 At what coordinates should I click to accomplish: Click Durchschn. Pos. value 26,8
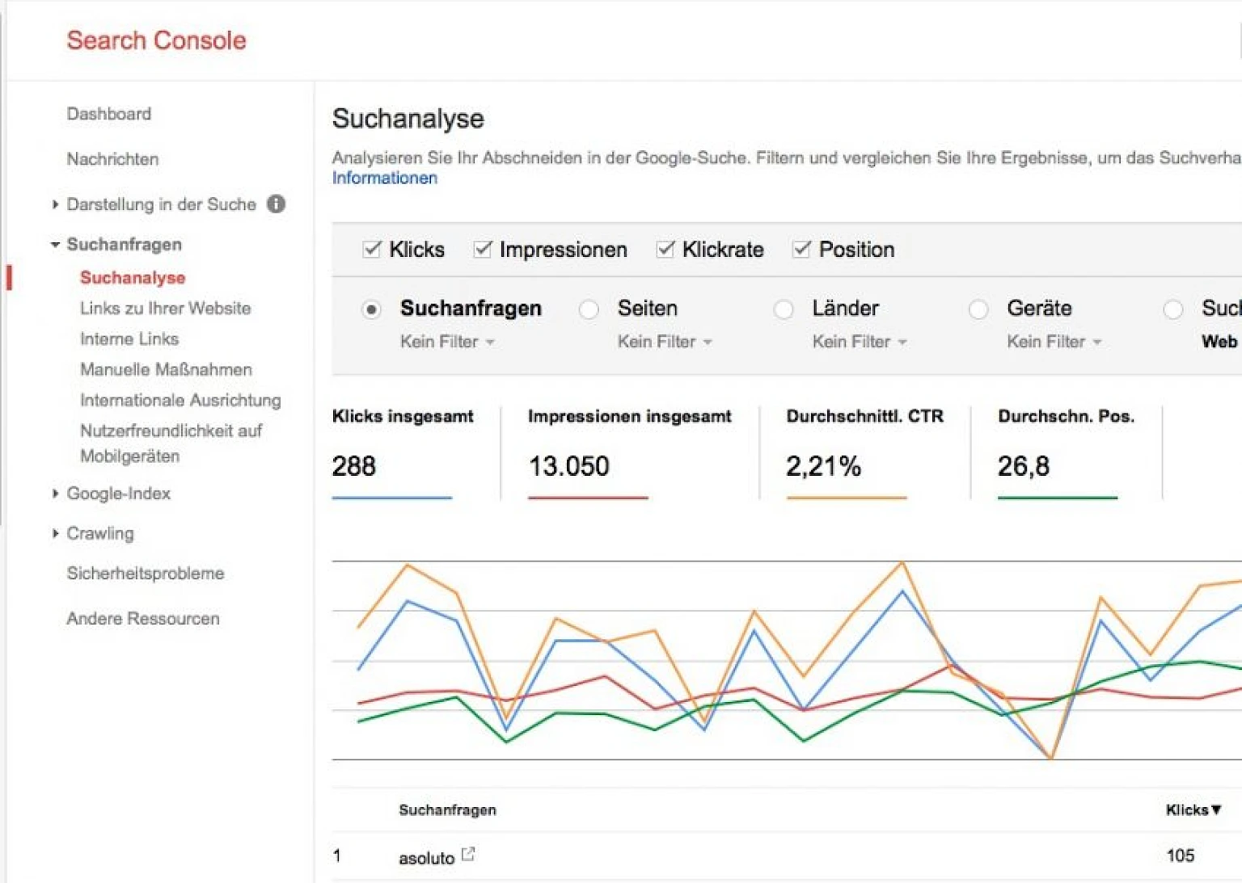1024,466
